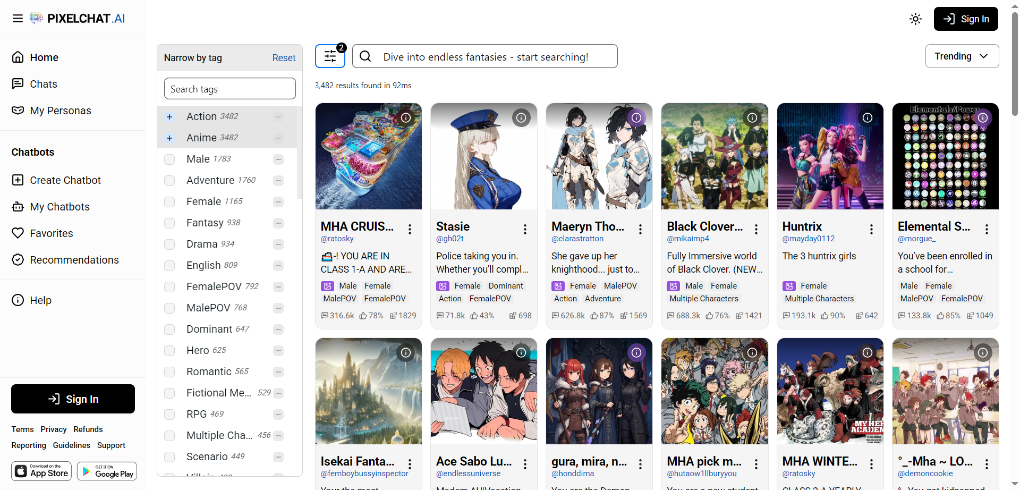Click the info icon on MHA CRUISE card
Screen dimensions: 1020x490
click(x=406, y=117)
